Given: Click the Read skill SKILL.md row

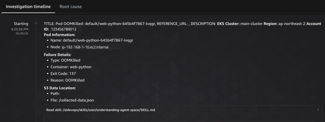Looking at the screenshot, I should (x=183, y=110).
